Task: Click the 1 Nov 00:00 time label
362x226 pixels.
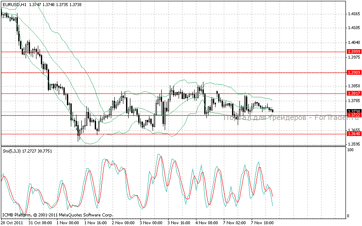Action: [x=68, y=223]
